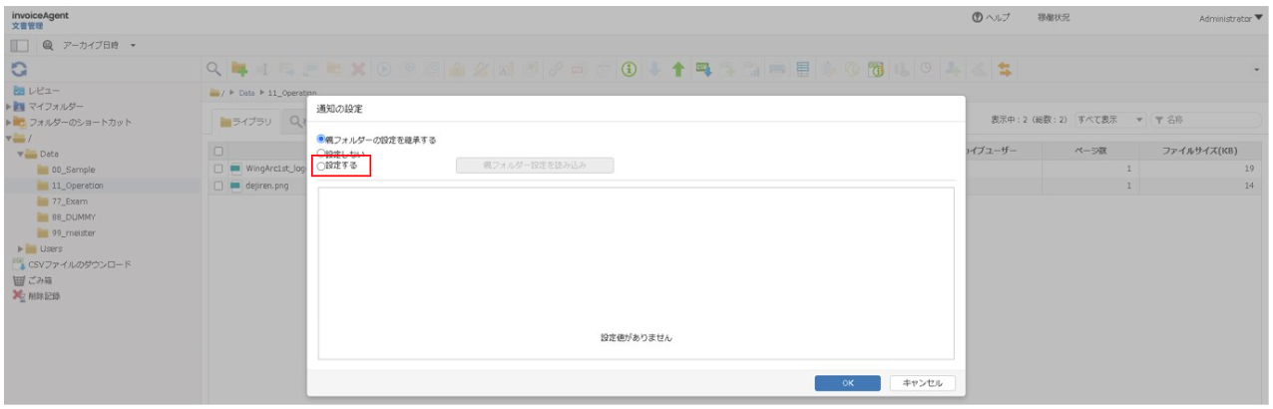Select 00_Sample folder in the tree
1273x409 pixels.
[x=65, y=170]
